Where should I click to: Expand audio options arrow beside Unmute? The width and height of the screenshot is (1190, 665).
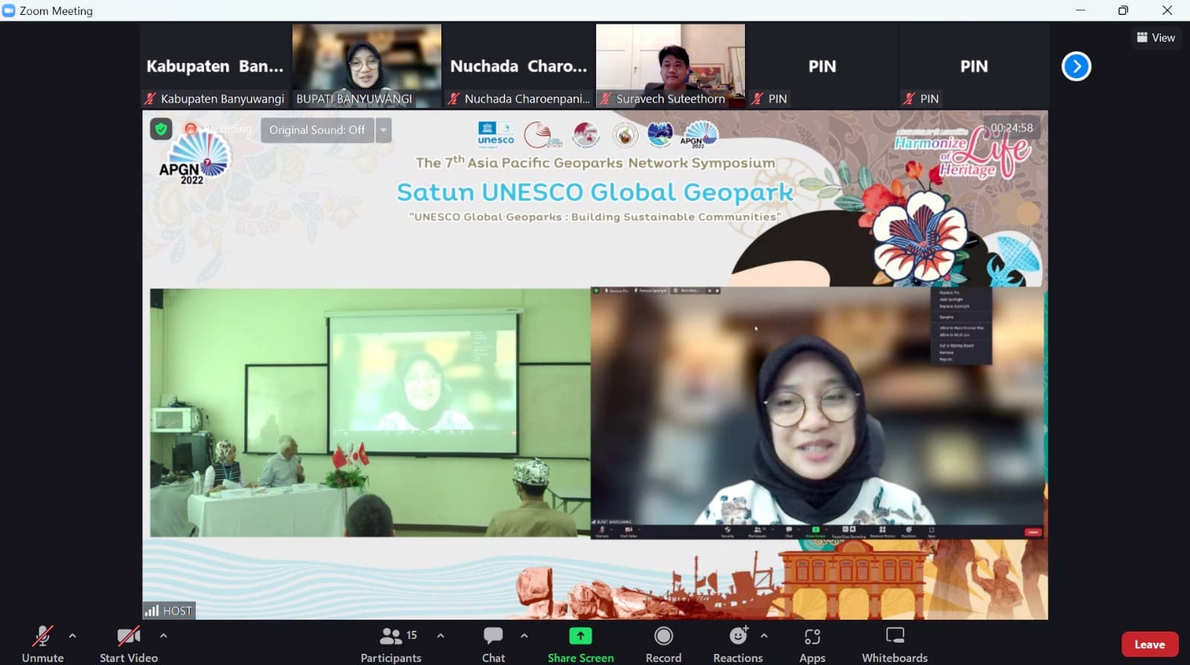click(72, 636)
